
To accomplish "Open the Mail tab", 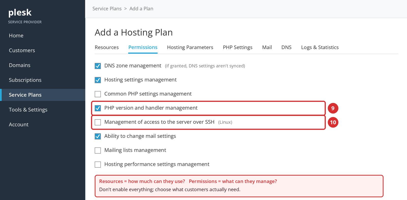I will 267,47.
